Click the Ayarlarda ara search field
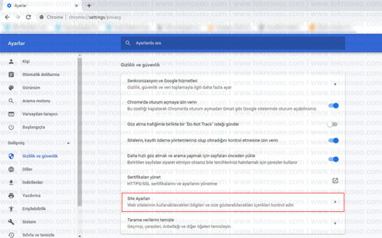 233,43
